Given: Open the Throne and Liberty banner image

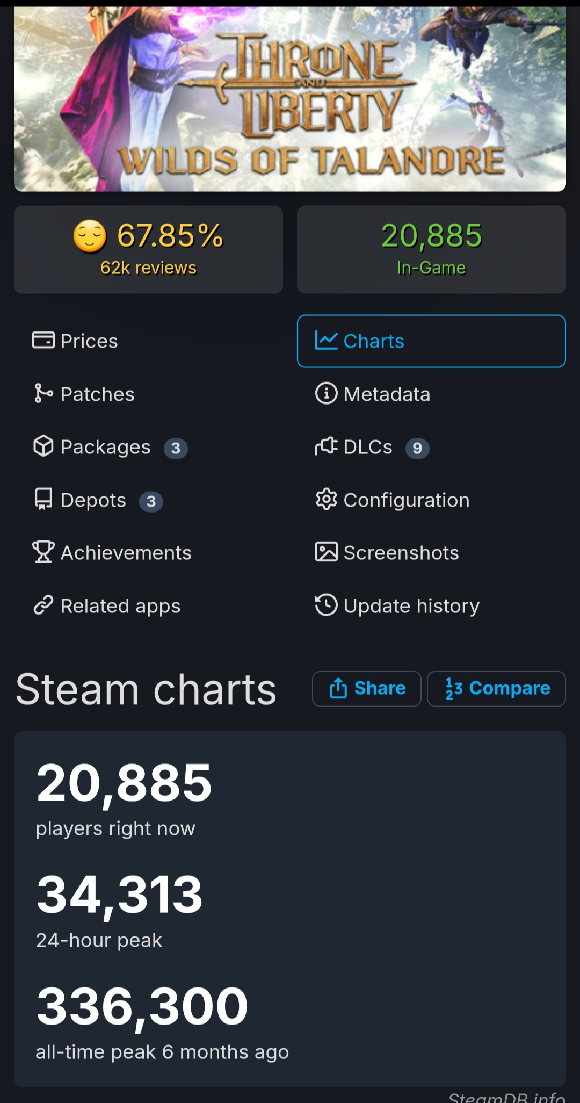Looking at the screenshot, I should pyautogui.click(x=290, y=99).
